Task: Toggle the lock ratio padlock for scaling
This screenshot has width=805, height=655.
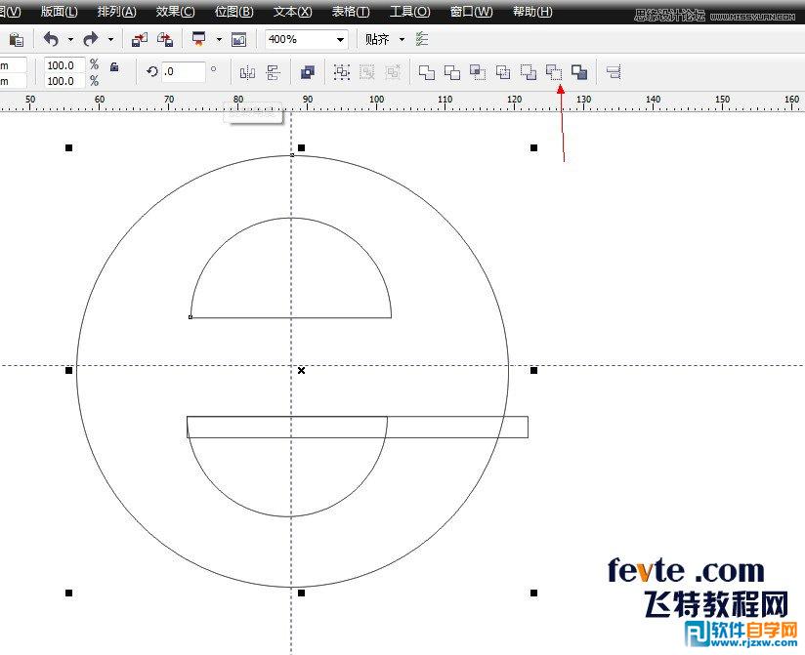Action: click(113, 70)
